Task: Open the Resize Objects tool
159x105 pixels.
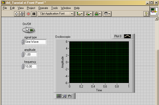Action: click(x=98, y=14)
